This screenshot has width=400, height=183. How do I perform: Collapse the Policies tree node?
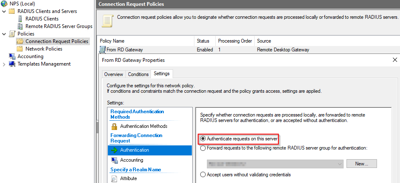[4, 34]
